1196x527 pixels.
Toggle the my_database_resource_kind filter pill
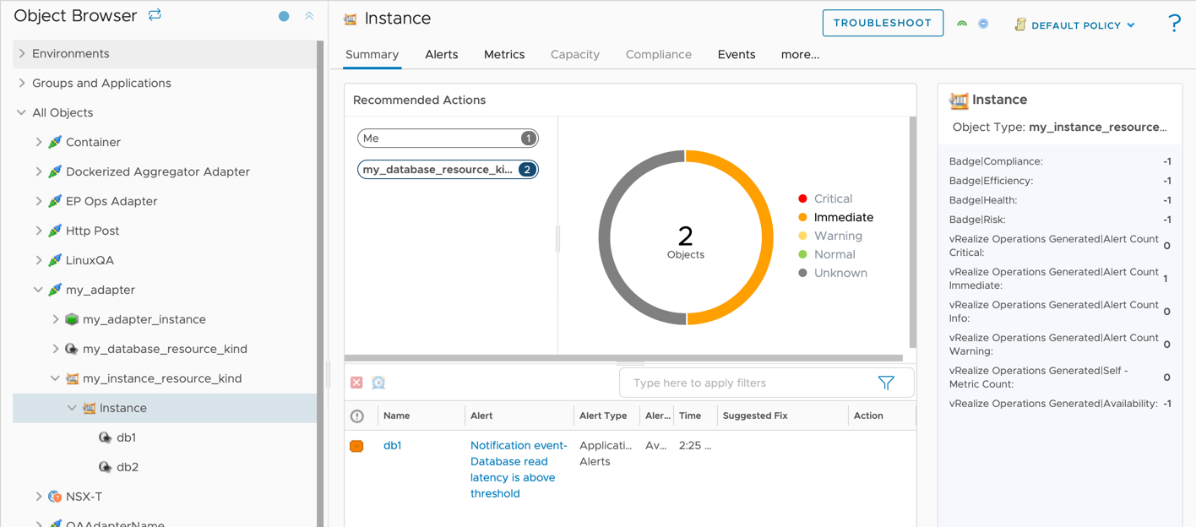447,170
